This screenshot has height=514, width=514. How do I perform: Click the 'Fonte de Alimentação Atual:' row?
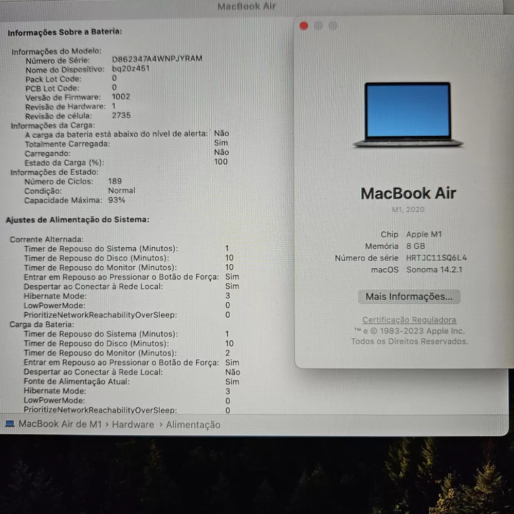(132, 381)
